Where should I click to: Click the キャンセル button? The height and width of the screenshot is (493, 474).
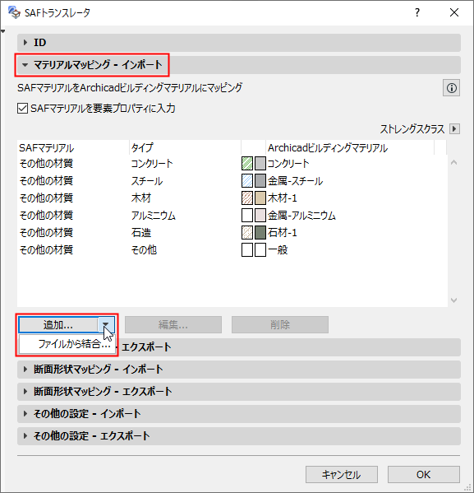coord(342,474)
